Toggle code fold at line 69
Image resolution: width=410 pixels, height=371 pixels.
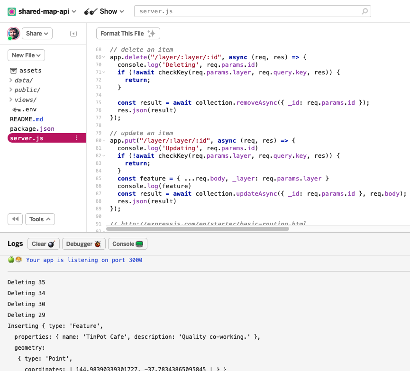click(105, 57)
